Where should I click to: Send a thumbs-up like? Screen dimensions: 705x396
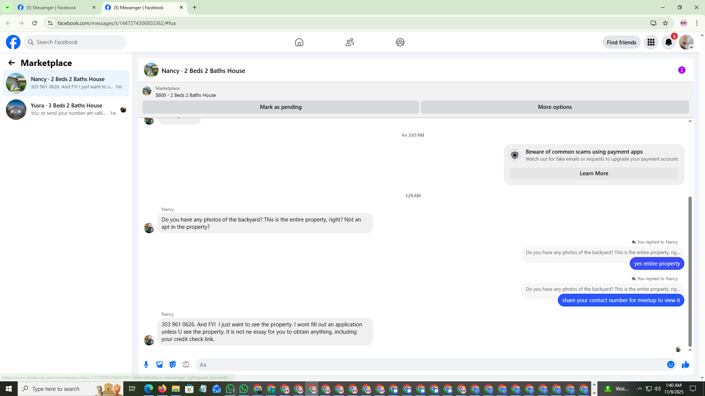tap(685, 364)
